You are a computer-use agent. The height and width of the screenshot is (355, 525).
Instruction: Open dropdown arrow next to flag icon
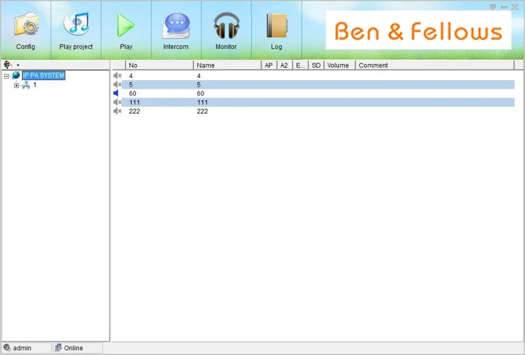[18, 65]
